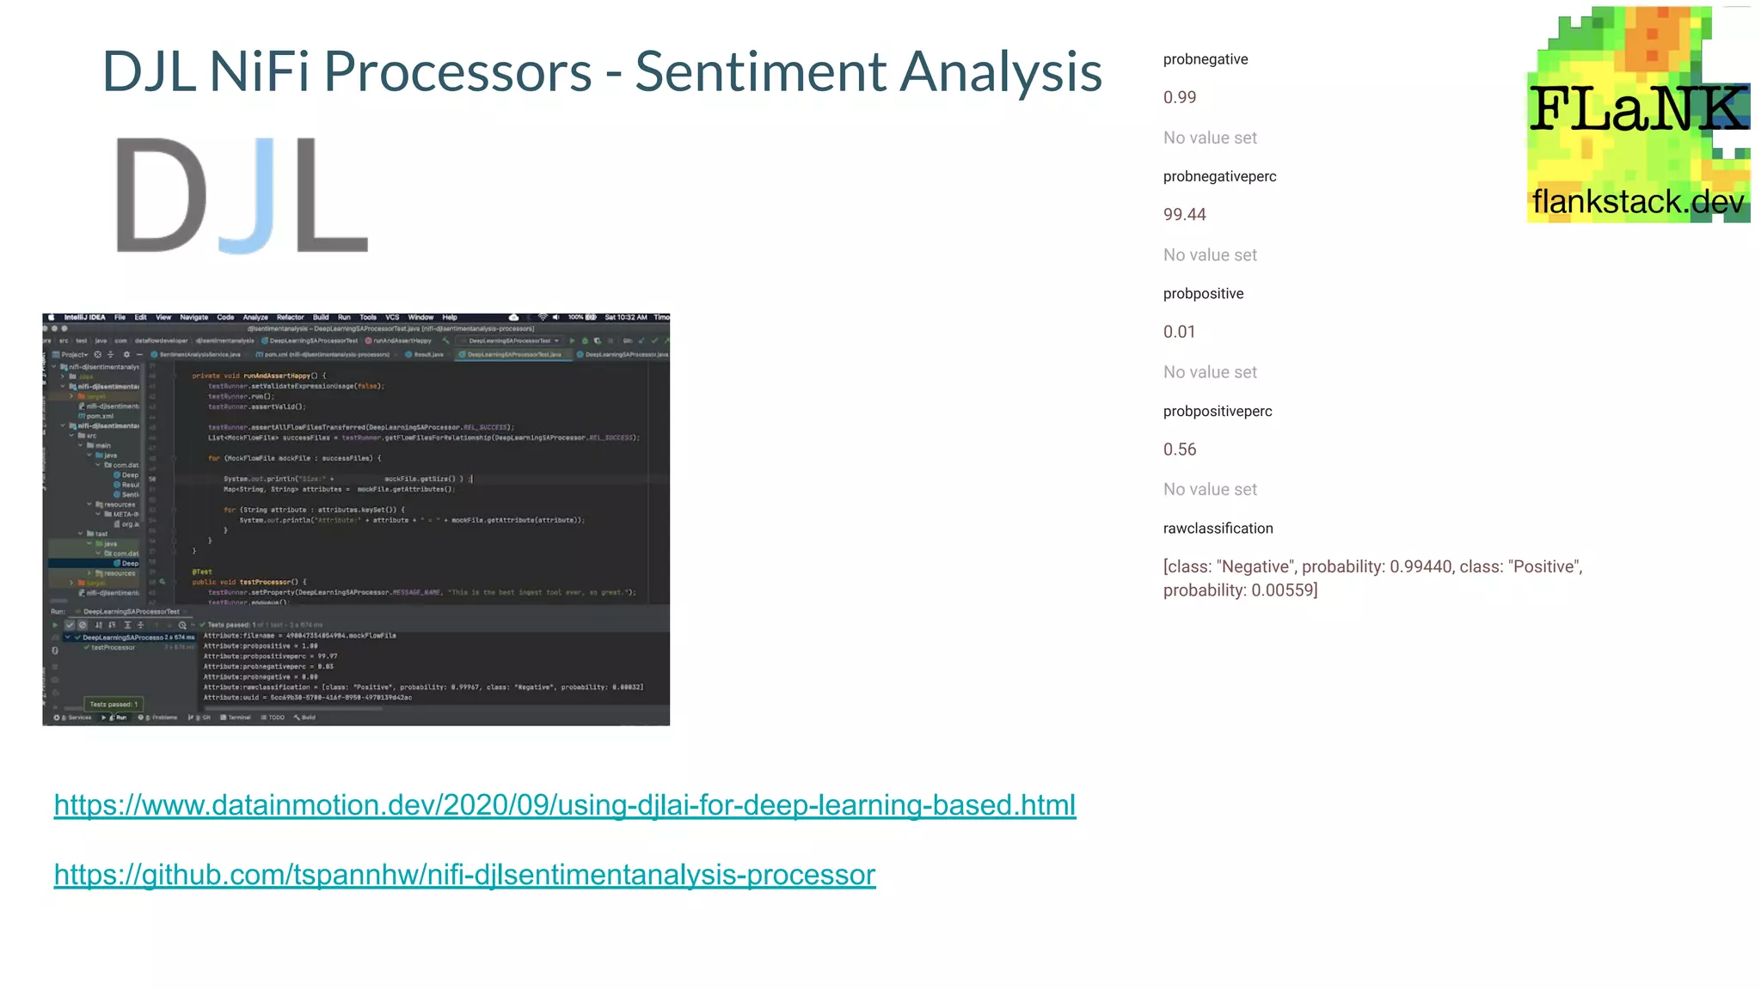
Task: Click the green Run button in IntelliJ toolbar
Action: click(572, 341)
